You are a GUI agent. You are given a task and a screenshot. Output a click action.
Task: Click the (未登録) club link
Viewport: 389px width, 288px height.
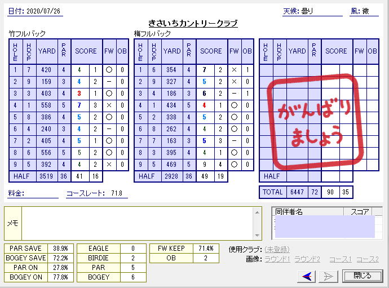[277, 249]
